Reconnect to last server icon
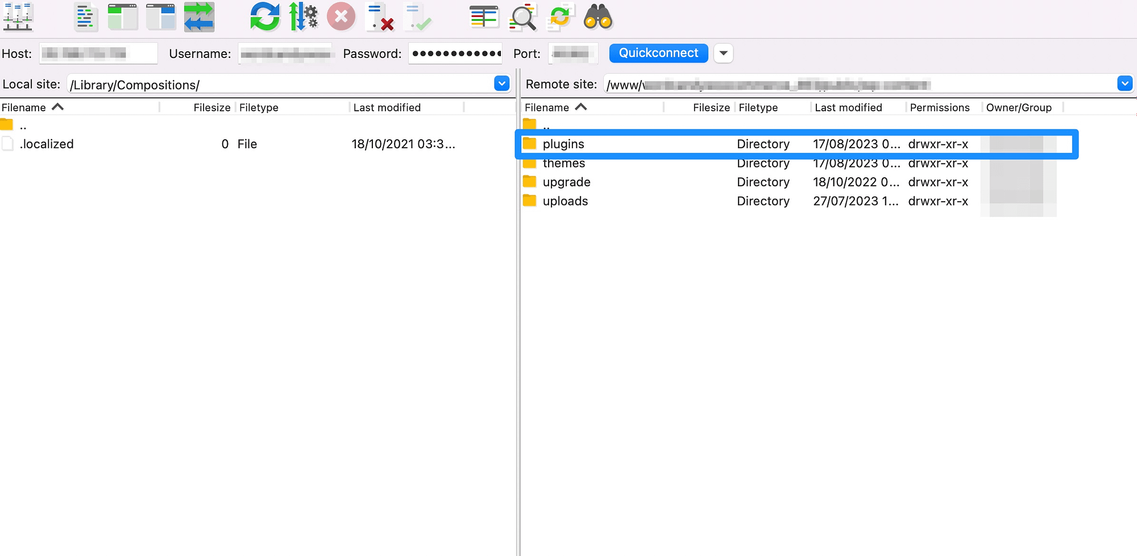 click(x=418, y=17)
